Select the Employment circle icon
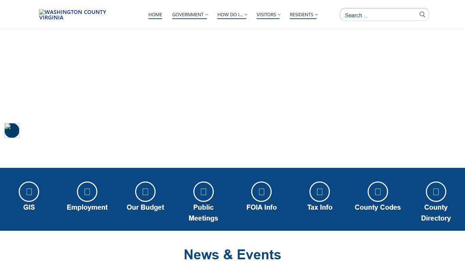465x261 pixels. tap(87, 191)
